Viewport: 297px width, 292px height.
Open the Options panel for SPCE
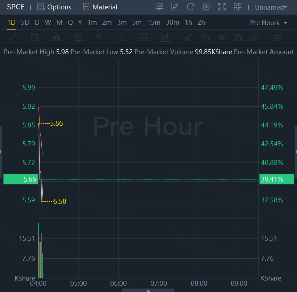54,7
